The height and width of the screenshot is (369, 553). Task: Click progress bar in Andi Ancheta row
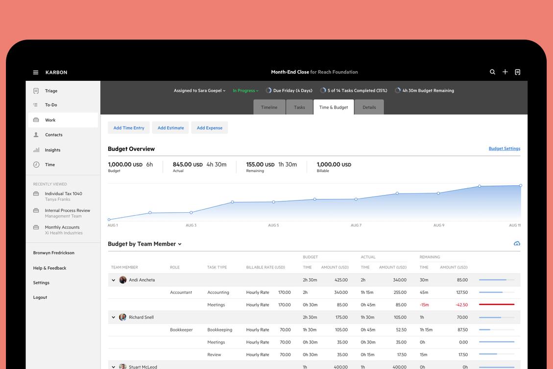pos(497,280)
